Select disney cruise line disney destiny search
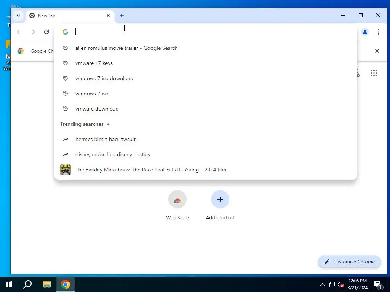This screenshot has width=390, height=292. coord(205,154)
